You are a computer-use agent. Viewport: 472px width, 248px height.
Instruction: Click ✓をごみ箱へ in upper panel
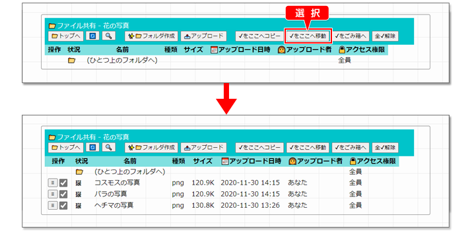click(351, 36)
